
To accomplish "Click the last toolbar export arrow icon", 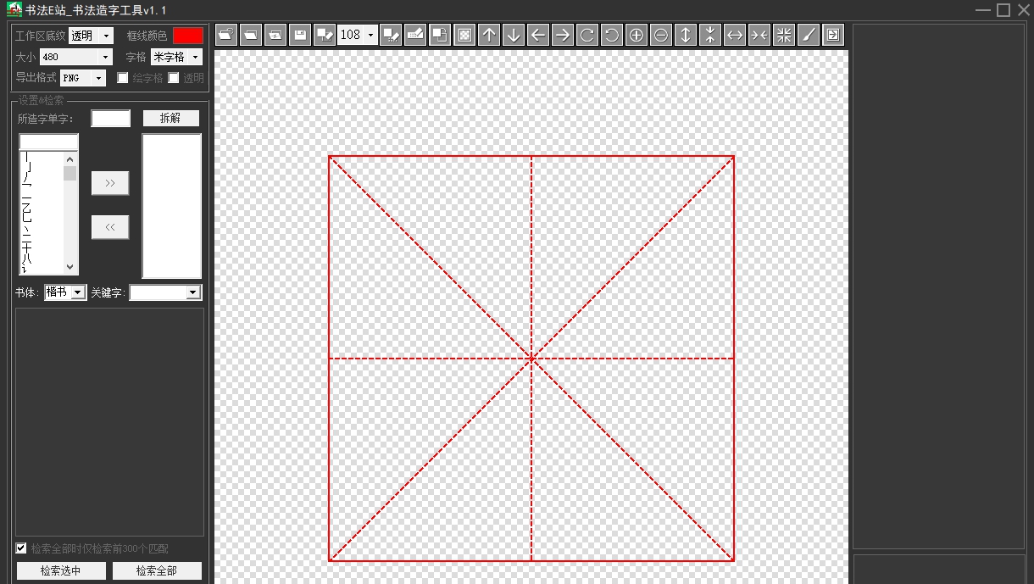I will (833, 35).
